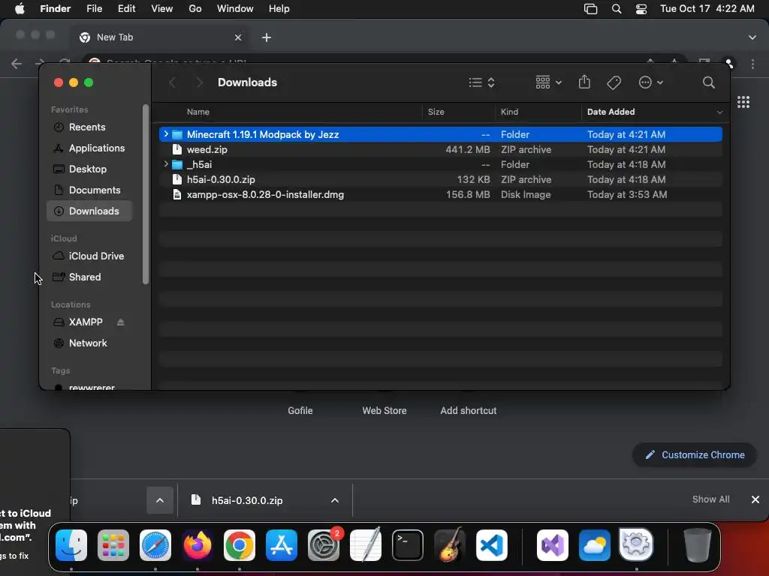Expand the _h5ai folder

pyautogui.click(x=166, y=164)
